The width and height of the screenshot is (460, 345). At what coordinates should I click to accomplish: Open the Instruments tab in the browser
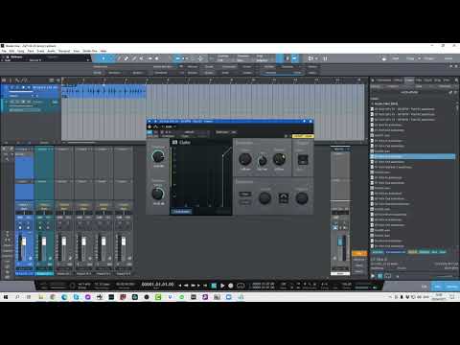pyautogui.click(x=383, y=80)
